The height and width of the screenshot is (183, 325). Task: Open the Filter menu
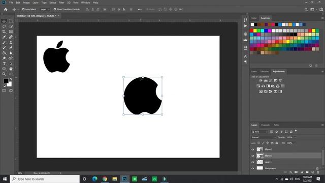(61, 3)
